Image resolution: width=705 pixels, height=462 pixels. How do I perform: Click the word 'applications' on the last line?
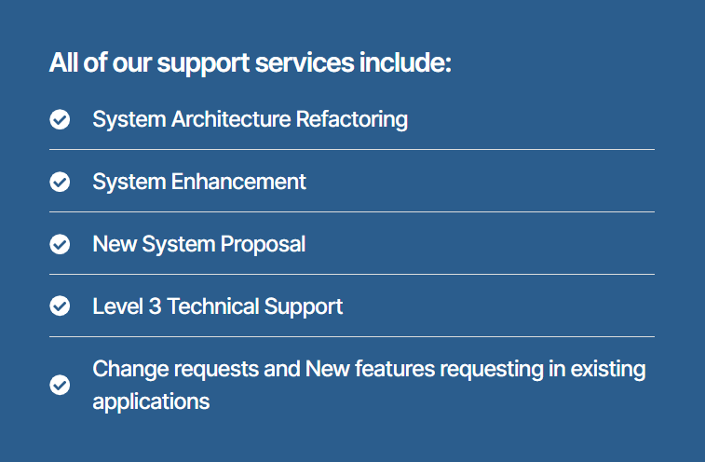point(151,402)
